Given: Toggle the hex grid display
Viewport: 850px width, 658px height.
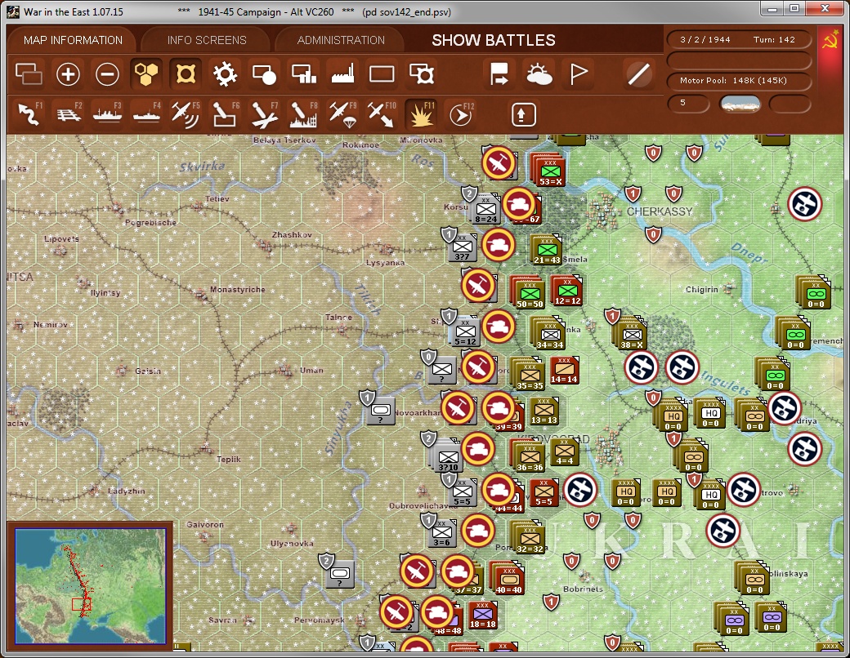Looking at the screenshot, I should coord(146,74).
